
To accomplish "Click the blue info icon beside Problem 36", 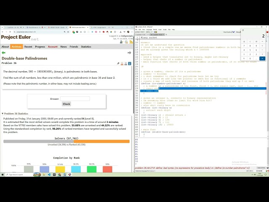I will point(130,64).
